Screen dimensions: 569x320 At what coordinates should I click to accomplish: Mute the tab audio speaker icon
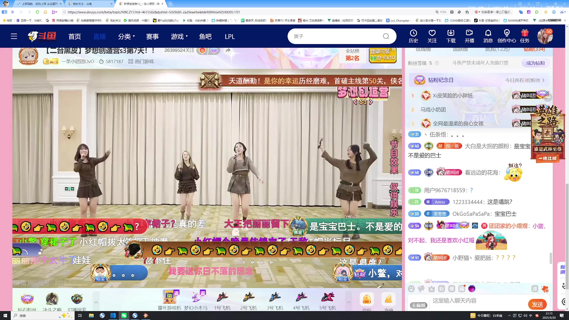tap(158, 4)
